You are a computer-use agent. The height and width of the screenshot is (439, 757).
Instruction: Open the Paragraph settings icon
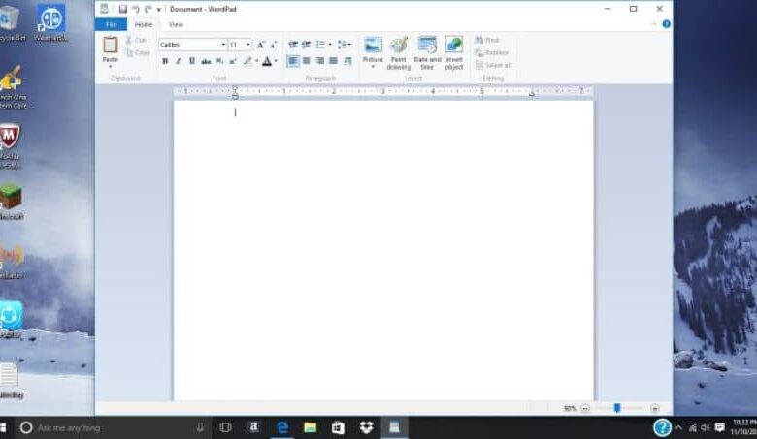(347, 61)
